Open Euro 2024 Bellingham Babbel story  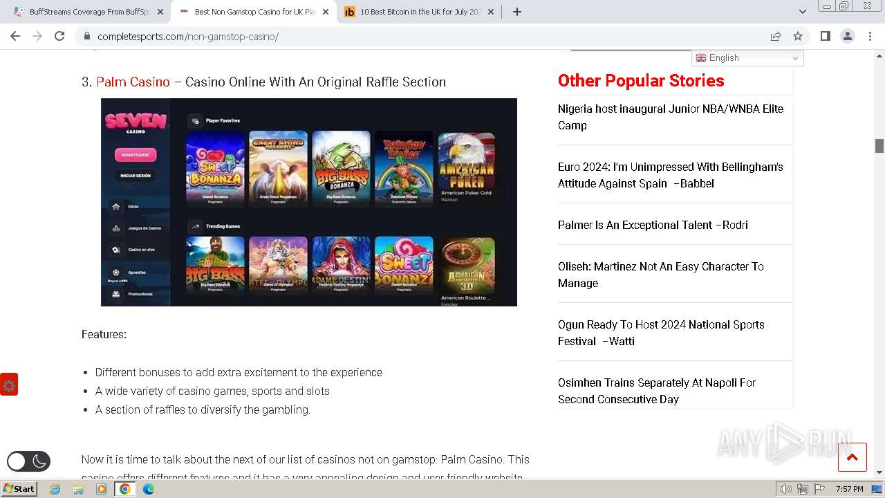pos(671,175)
